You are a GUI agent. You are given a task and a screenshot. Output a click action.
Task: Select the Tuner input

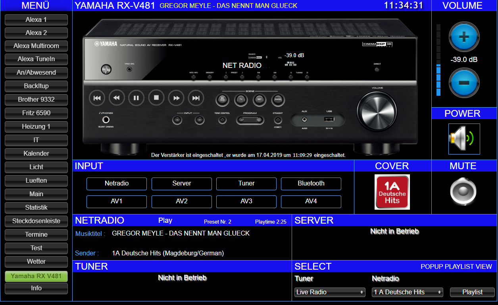click(246, 183)
